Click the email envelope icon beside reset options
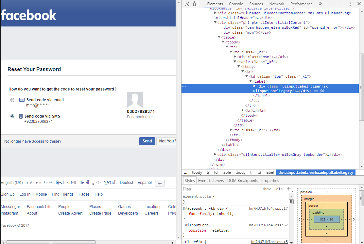Screen dimensions: 364x244 pos(22,100)
